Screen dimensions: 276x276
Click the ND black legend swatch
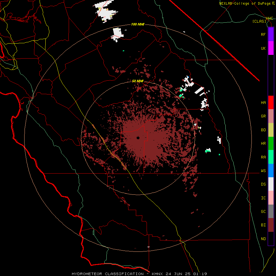[271, 239]
